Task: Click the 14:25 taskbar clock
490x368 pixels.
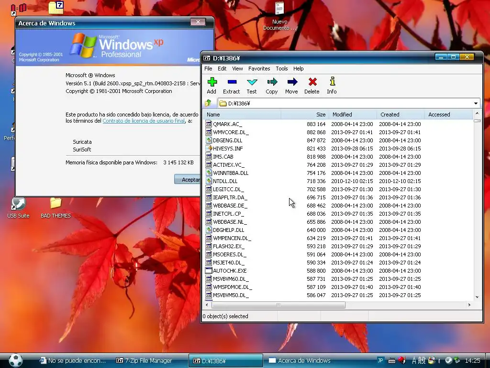Action: (472, 360)
